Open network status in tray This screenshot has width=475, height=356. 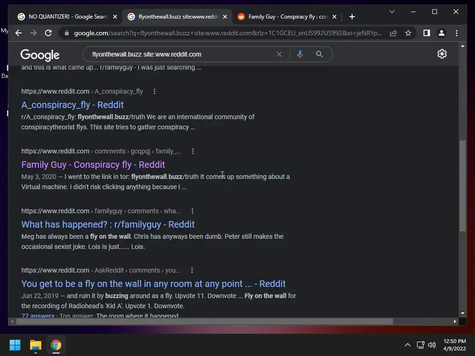pyautogui.click(x=420, y=345)
